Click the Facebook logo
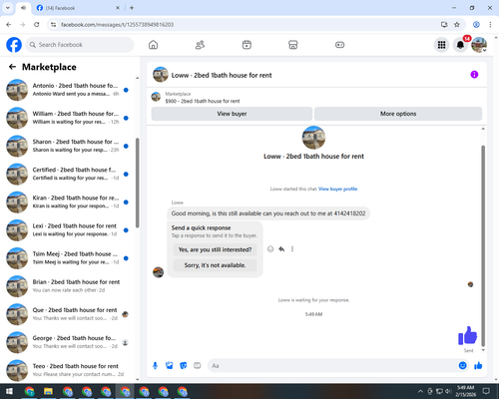The width and height of the screenshot is (499, 399). [14, 45]
